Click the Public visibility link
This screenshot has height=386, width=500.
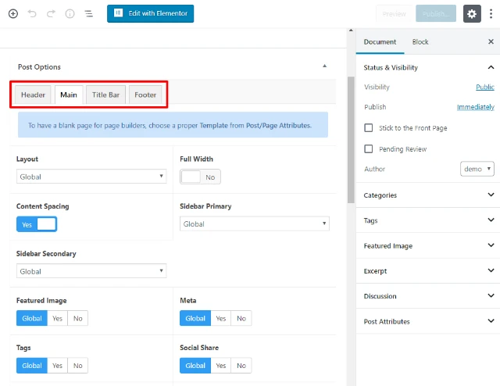click(x=484, y=88)
